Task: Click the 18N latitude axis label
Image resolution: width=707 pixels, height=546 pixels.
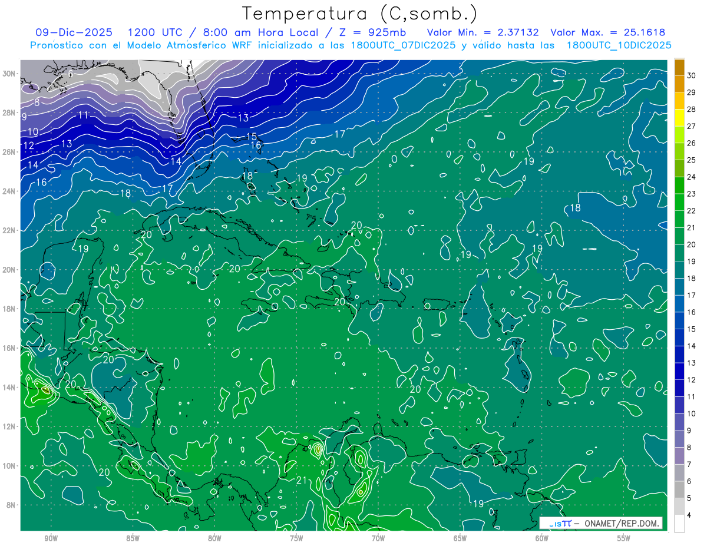Action: pyautogui.click(x=9, y=309)
